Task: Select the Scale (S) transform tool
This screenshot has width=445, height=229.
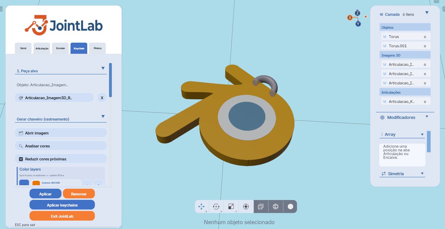Action: pyautogui.click(x=231, y=206)
